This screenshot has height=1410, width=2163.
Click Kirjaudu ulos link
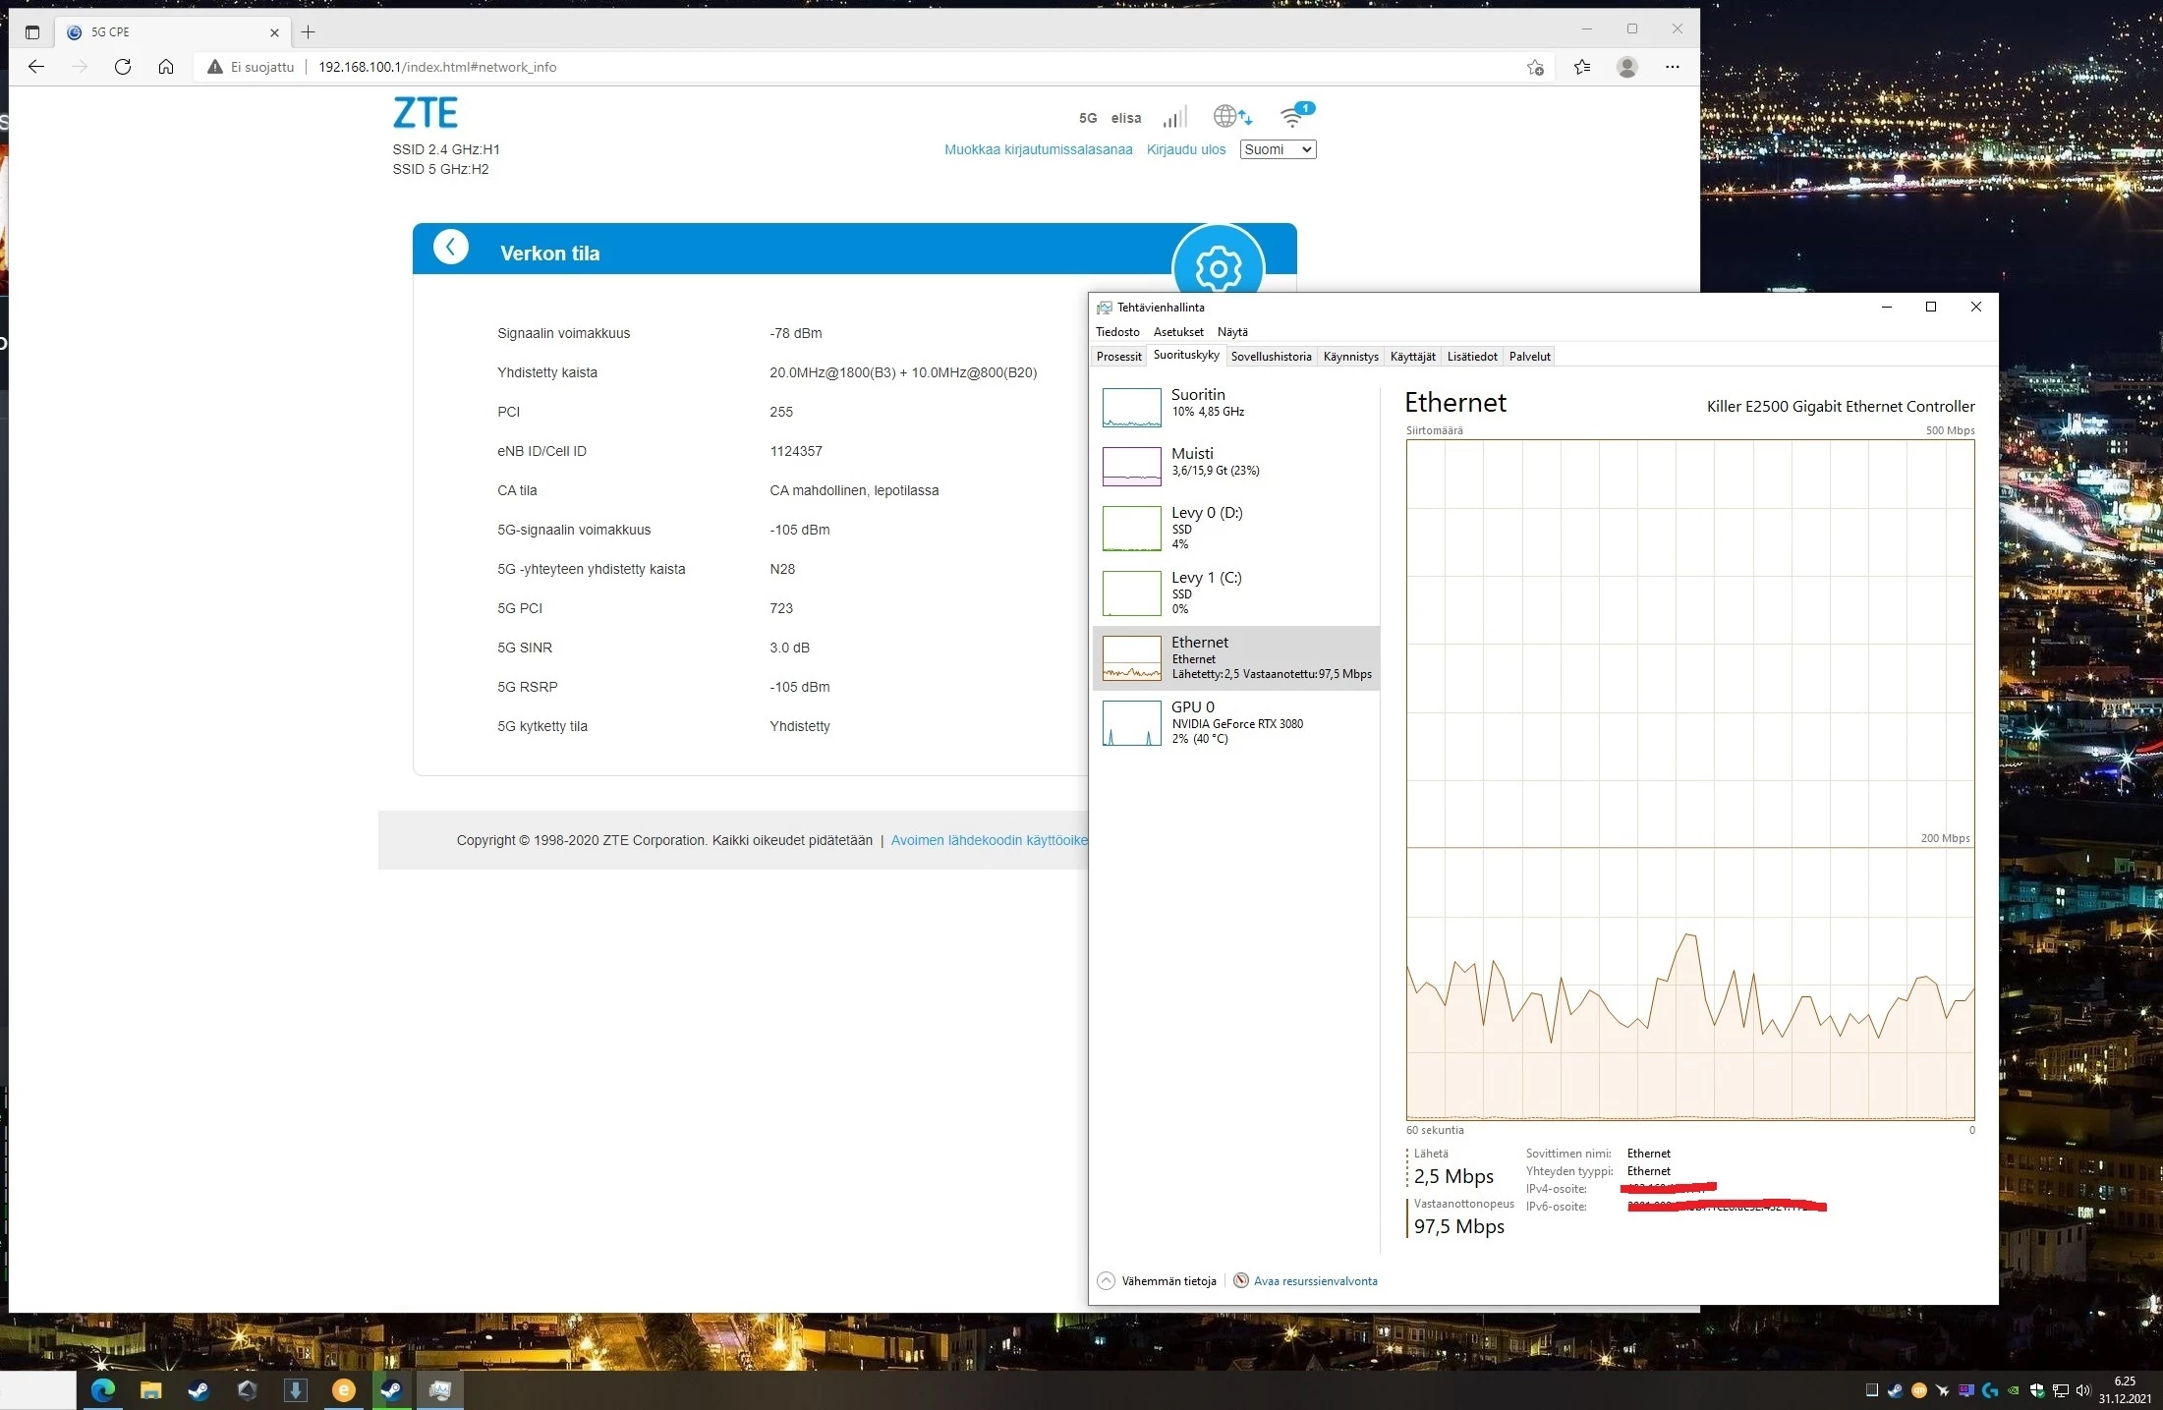coord(1185,149)
